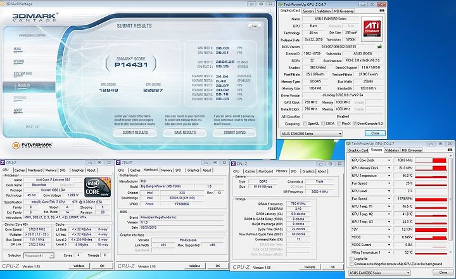Switch to Graphics Card tab in GPU-Z Sensors window
Viewport: 456px width, 279px height.
click(358, 150)
